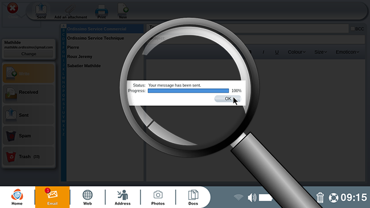Open Home from the bottom bar

coord(17,197)
